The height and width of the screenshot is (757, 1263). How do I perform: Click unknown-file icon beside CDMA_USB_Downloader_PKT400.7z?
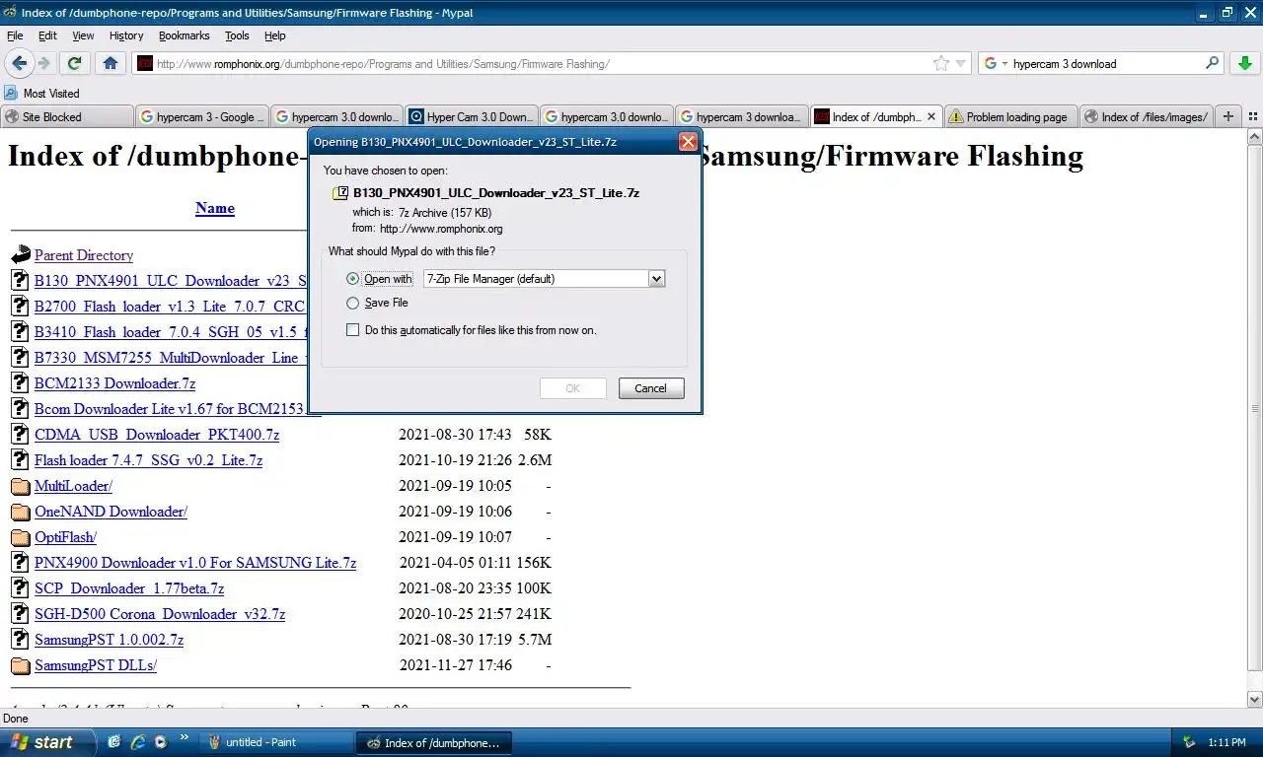click(20, 435)
